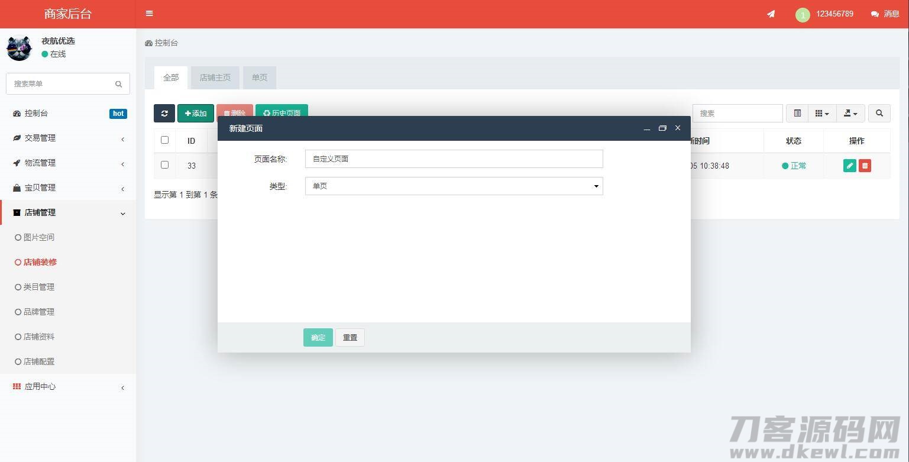909x462 pixels.
Task: Click the red trash delete icon
Action: coord(865,166)
